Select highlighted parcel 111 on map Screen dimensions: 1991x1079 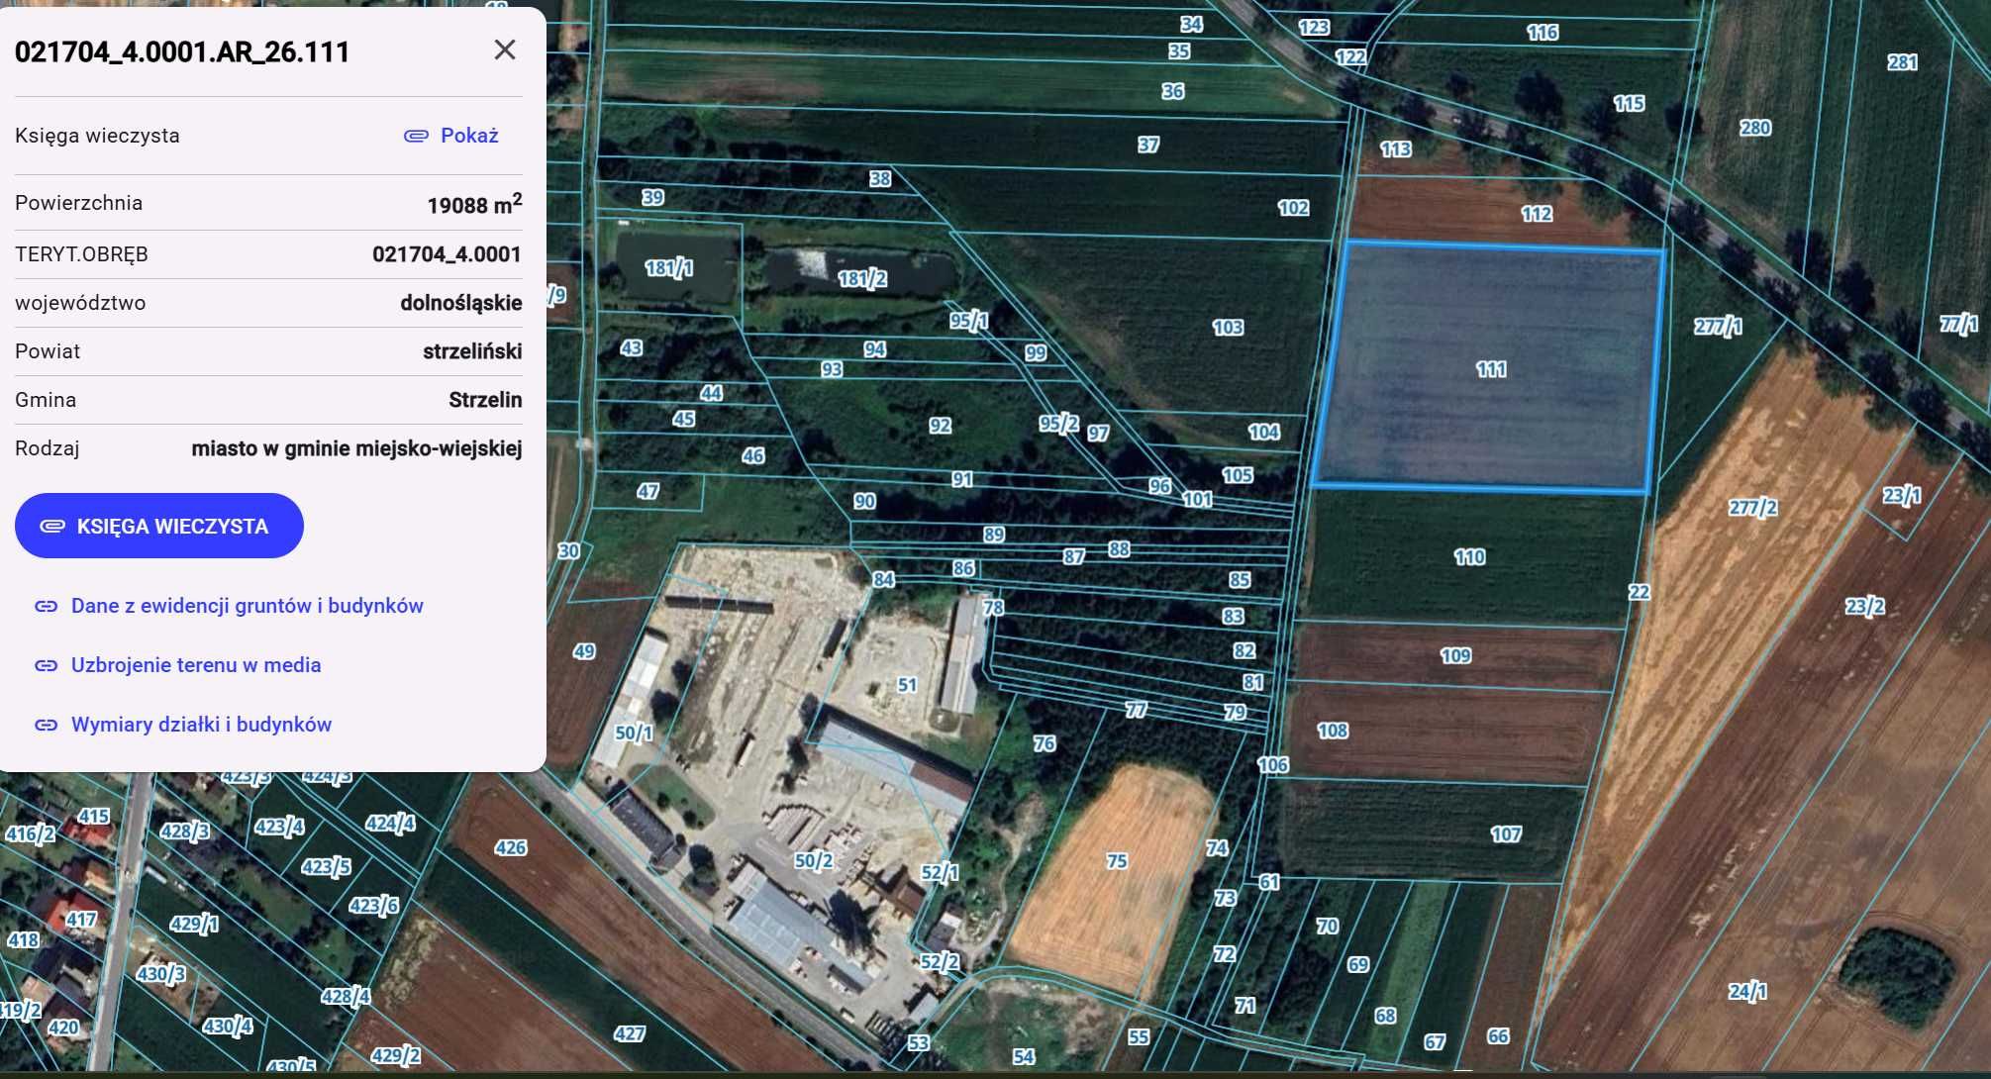(1489, 367)
